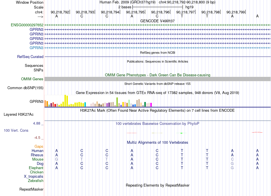271x196 pixels.
Task: Click the RefSeq Curated track label
Action: tap(30, 57)
